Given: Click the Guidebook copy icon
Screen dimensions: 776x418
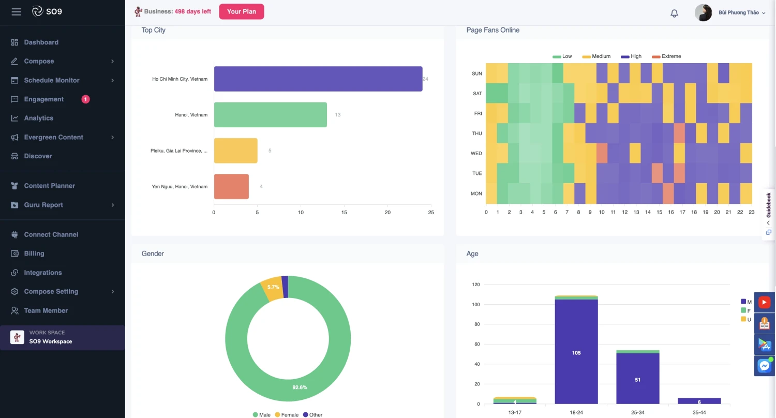Looking at the screenshot, I should click(768, 232).
